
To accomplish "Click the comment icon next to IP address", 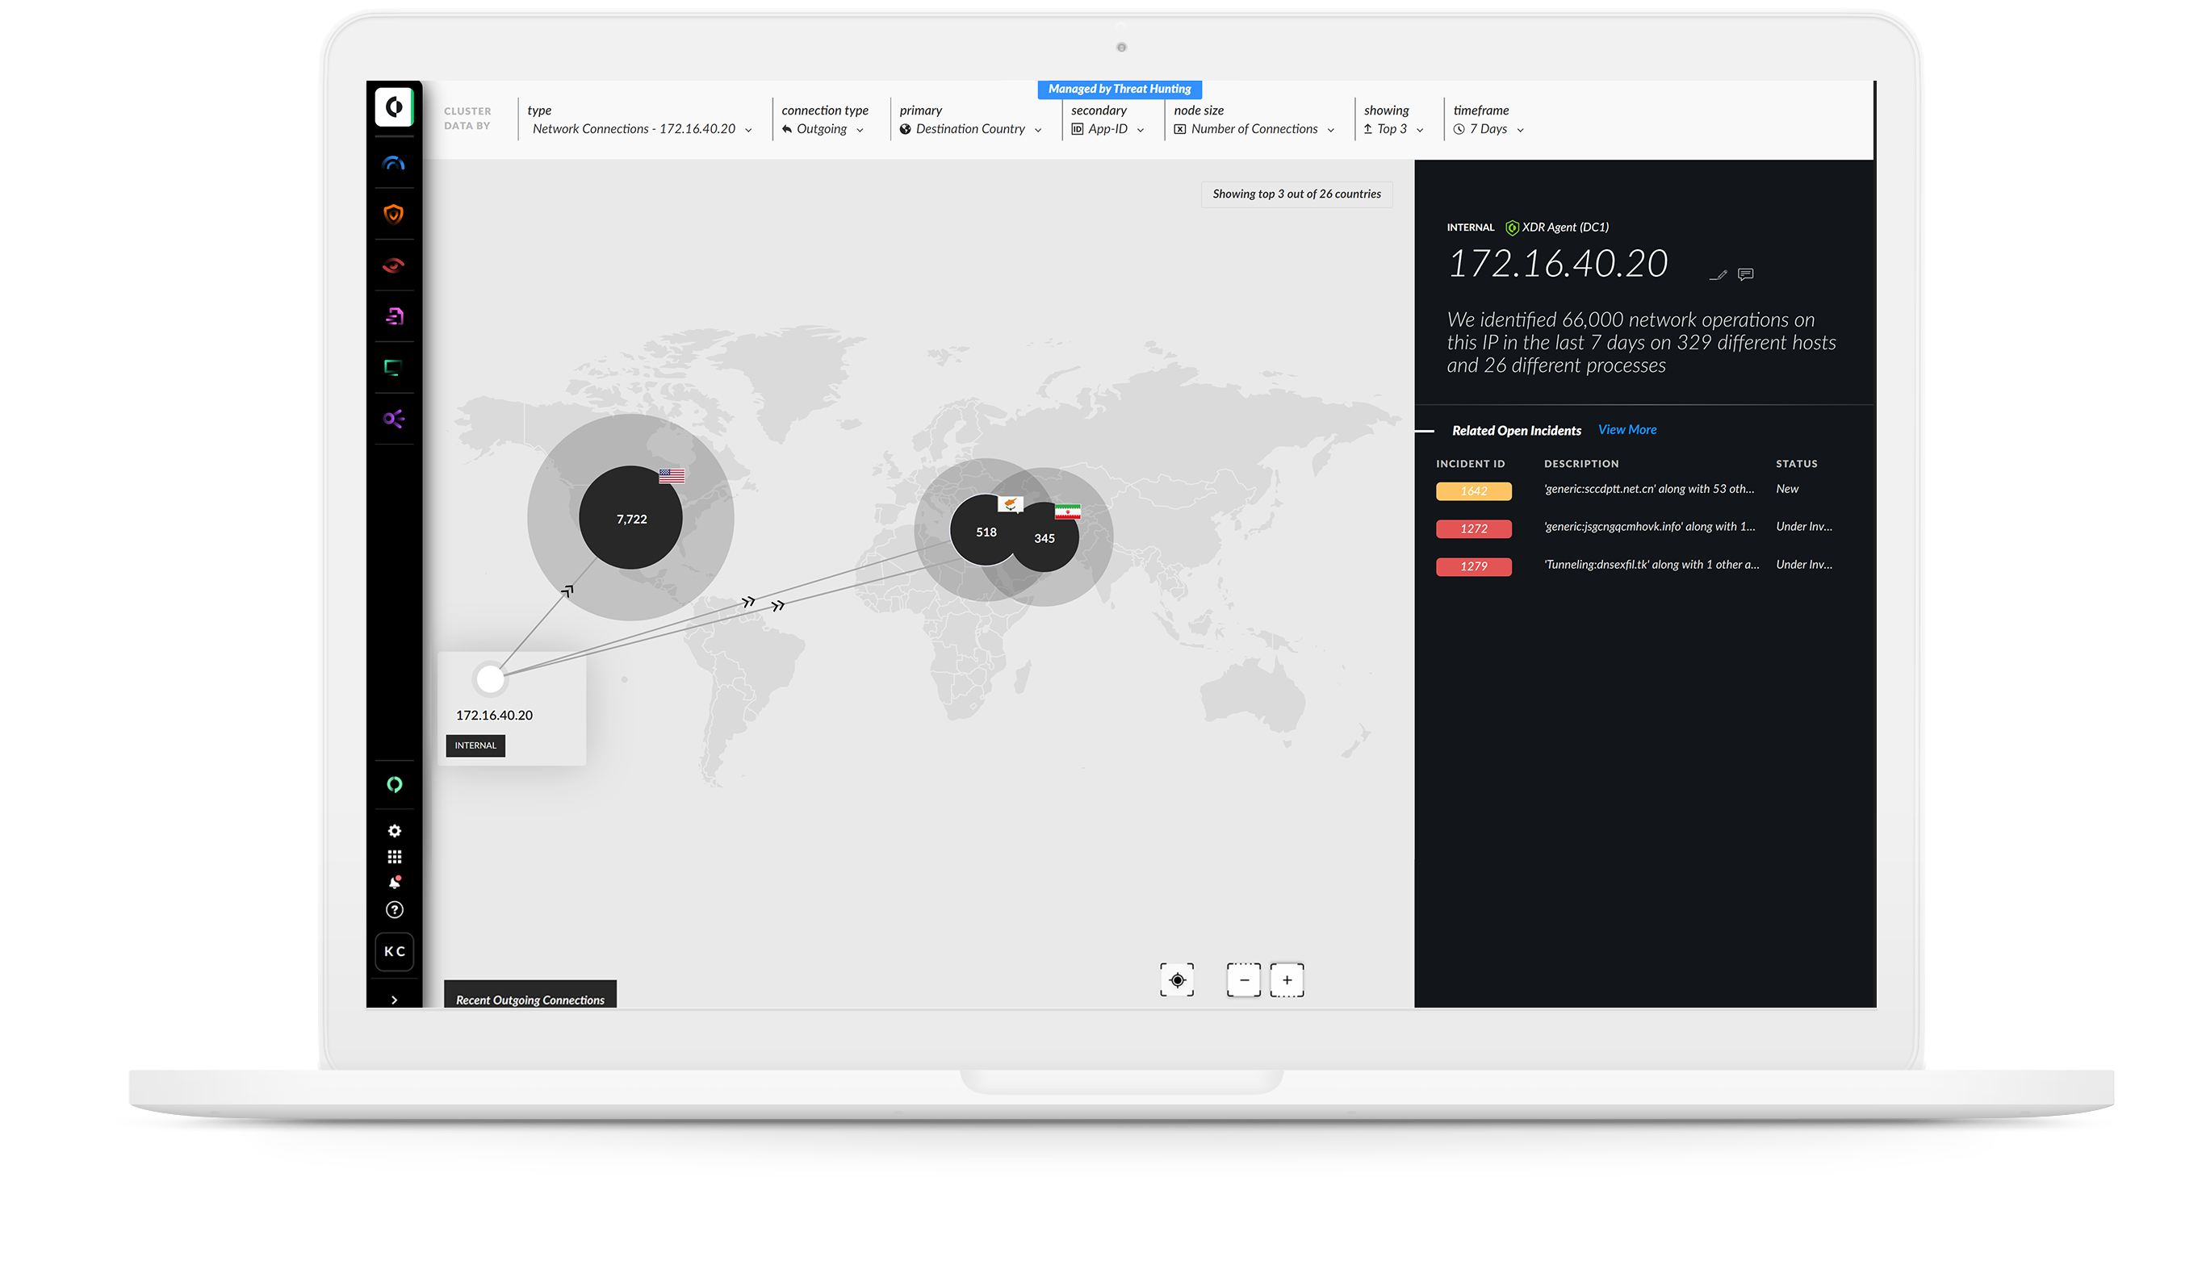I will click(x=1746, y=275).
